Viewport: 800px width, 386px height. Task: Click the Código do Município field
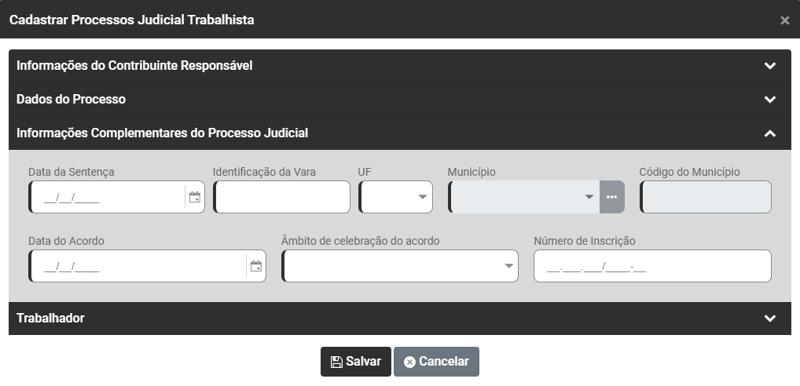click(706, 197)
